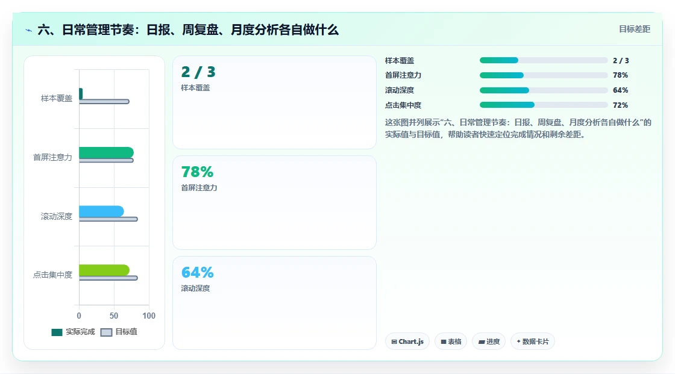Click the x-axis tick label 50

coord(114,316)
